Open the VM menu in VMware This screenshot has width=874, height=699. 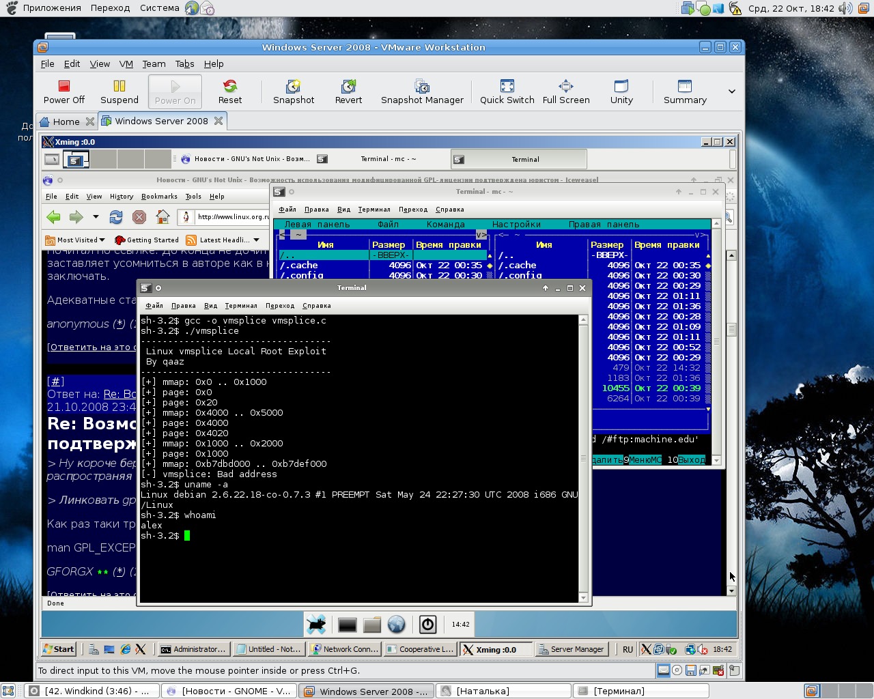point(126,63)
